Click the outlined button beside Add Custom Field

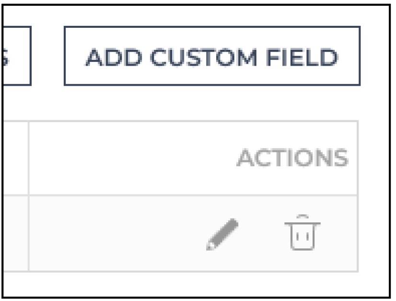16,56
